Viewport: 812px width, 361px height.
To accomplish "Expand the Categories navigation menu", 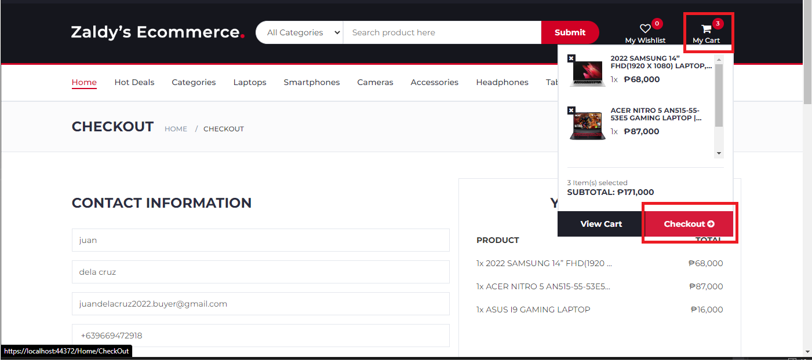I will (194, 82).
